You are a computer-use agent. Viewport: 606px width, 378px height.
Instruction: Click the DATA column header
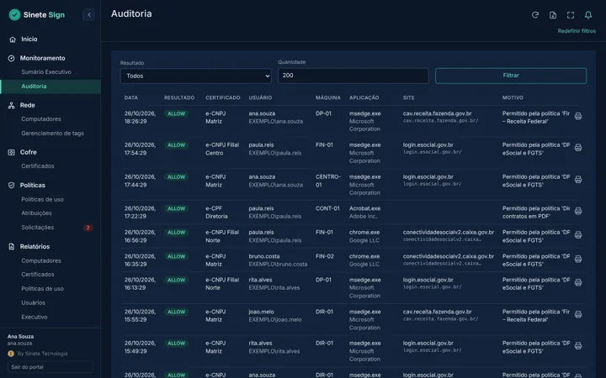click(131, 98)
